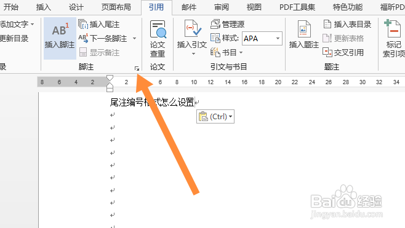Click the document text 尾注编号格式怎么设置
405x228 pixels.
(152, 102)
